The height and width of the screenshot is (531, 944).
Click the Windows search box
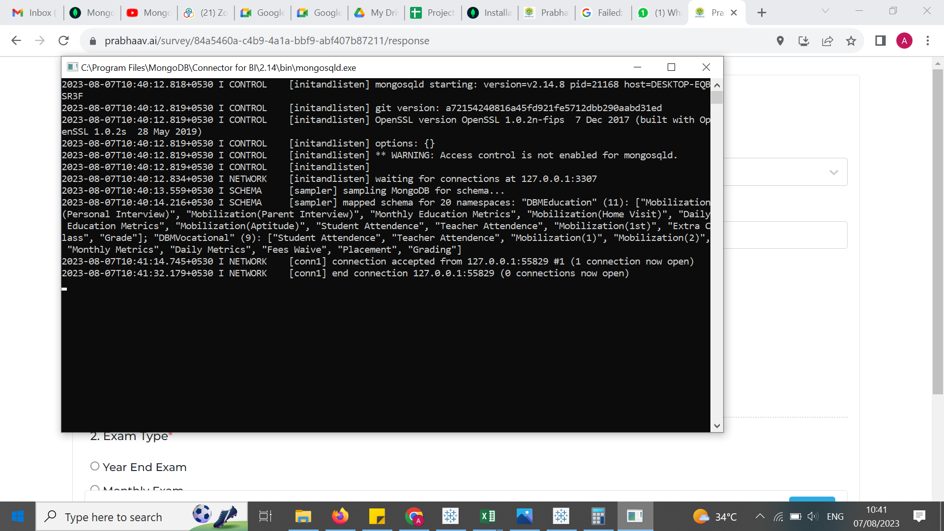click(x=113, y=517)
